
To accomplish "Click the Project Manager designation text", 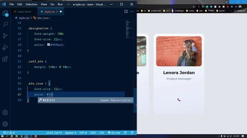I will (x=179, y=79).
